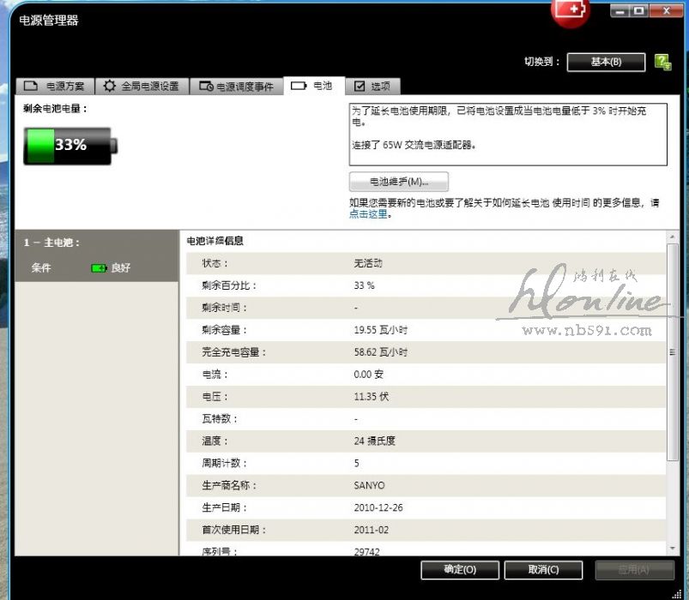Screen dimensions: 689x600
Task: Click the red battery gauge icon
Action: pyautogui.click(x=570, y=12)
